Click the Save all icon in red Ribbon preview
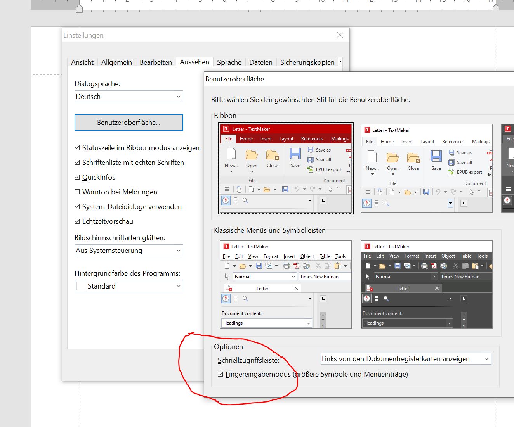The image size is (514, 427). (311, 160)
